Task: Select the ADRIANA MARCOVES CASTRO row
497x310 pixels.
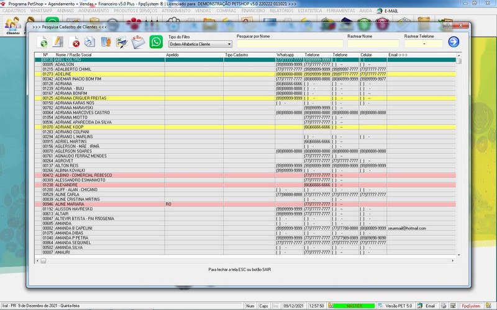Action: point(245,112)
